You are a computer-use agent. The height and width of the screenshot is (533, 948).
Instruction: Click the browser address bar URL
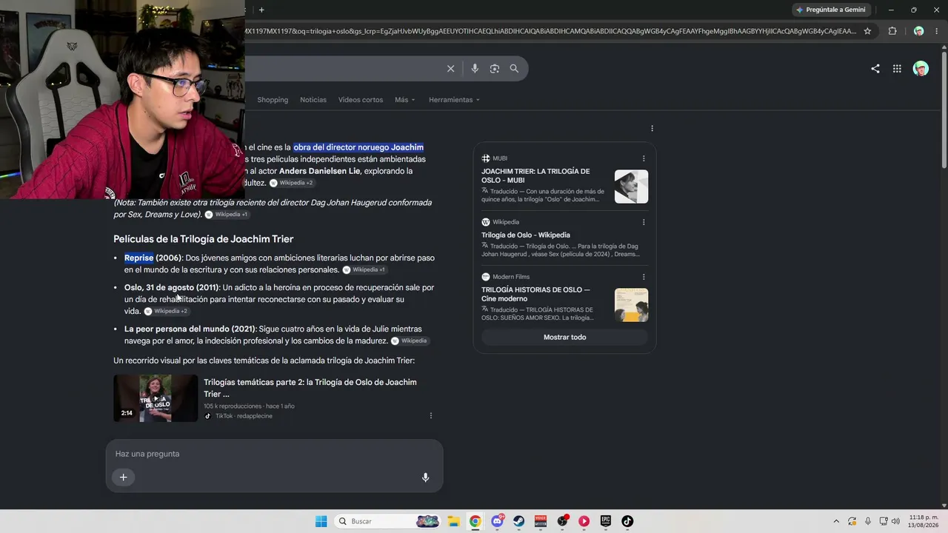click(552, 31)
